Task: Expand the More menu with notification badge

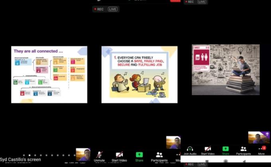Action: click(261, 150)
